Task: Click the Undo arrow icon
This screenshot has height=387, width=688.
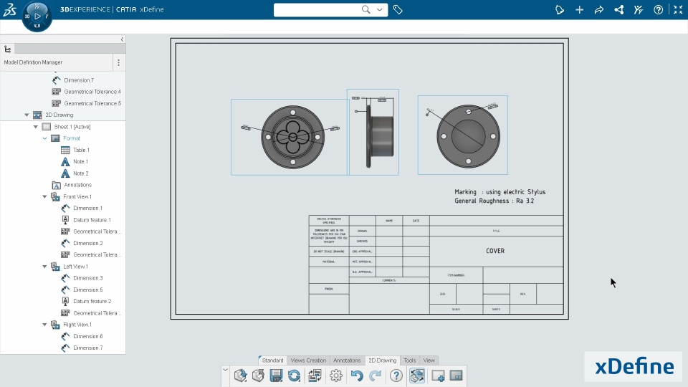Action: click(357, 376)
